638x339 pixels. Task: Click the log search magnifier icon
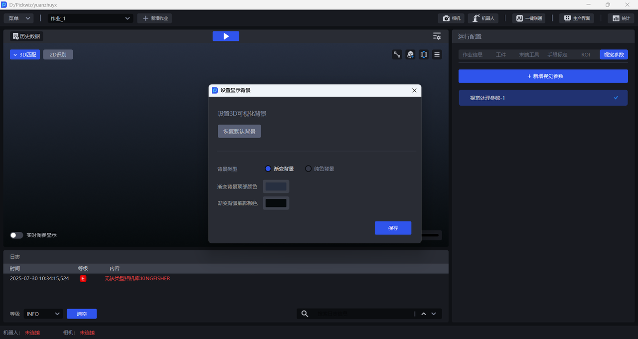pos(305,314)
